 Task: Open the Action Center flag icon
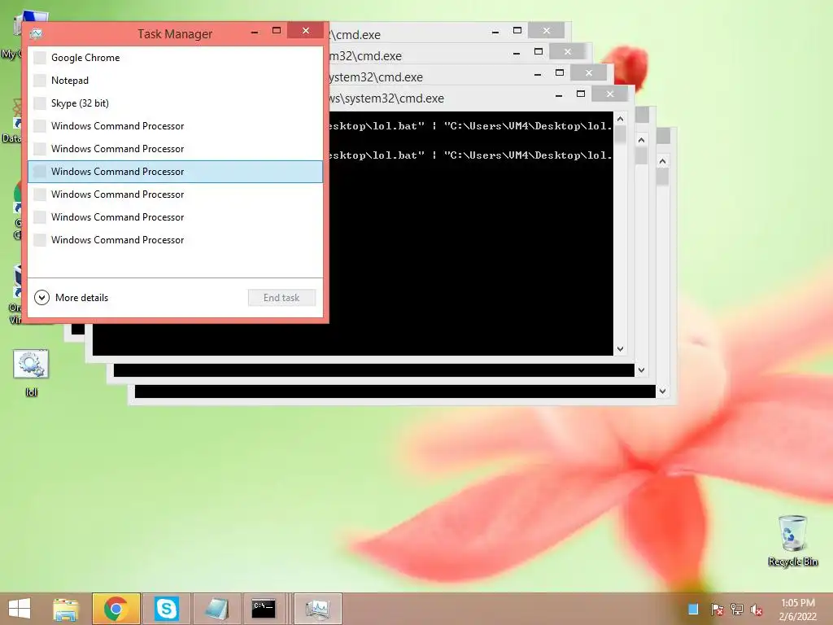pos(717,609)
